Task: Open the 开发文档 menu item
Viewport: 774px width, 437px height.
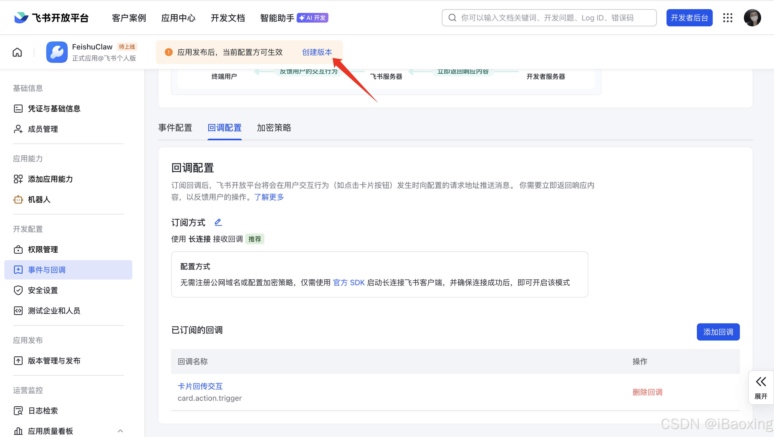Action: pos(228,17)
